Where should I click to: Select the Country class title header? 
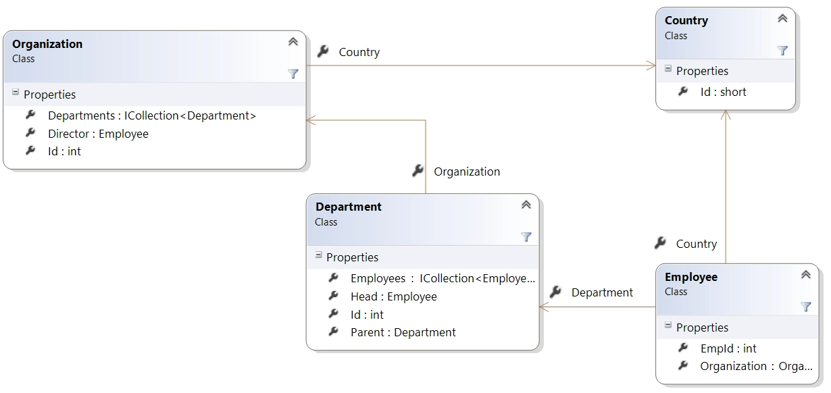686,21
